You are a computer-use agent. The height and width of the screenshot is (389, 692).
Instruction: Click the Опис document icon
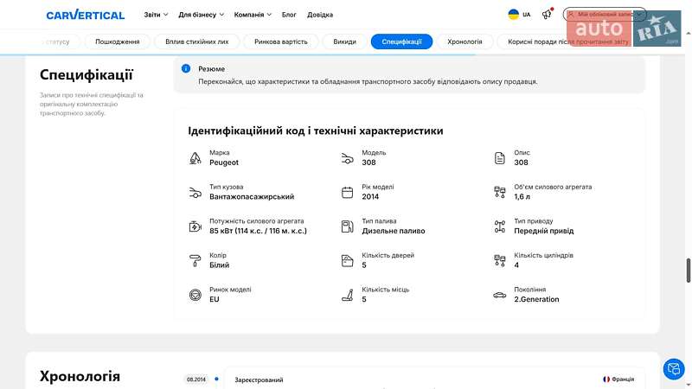point(500,158)
